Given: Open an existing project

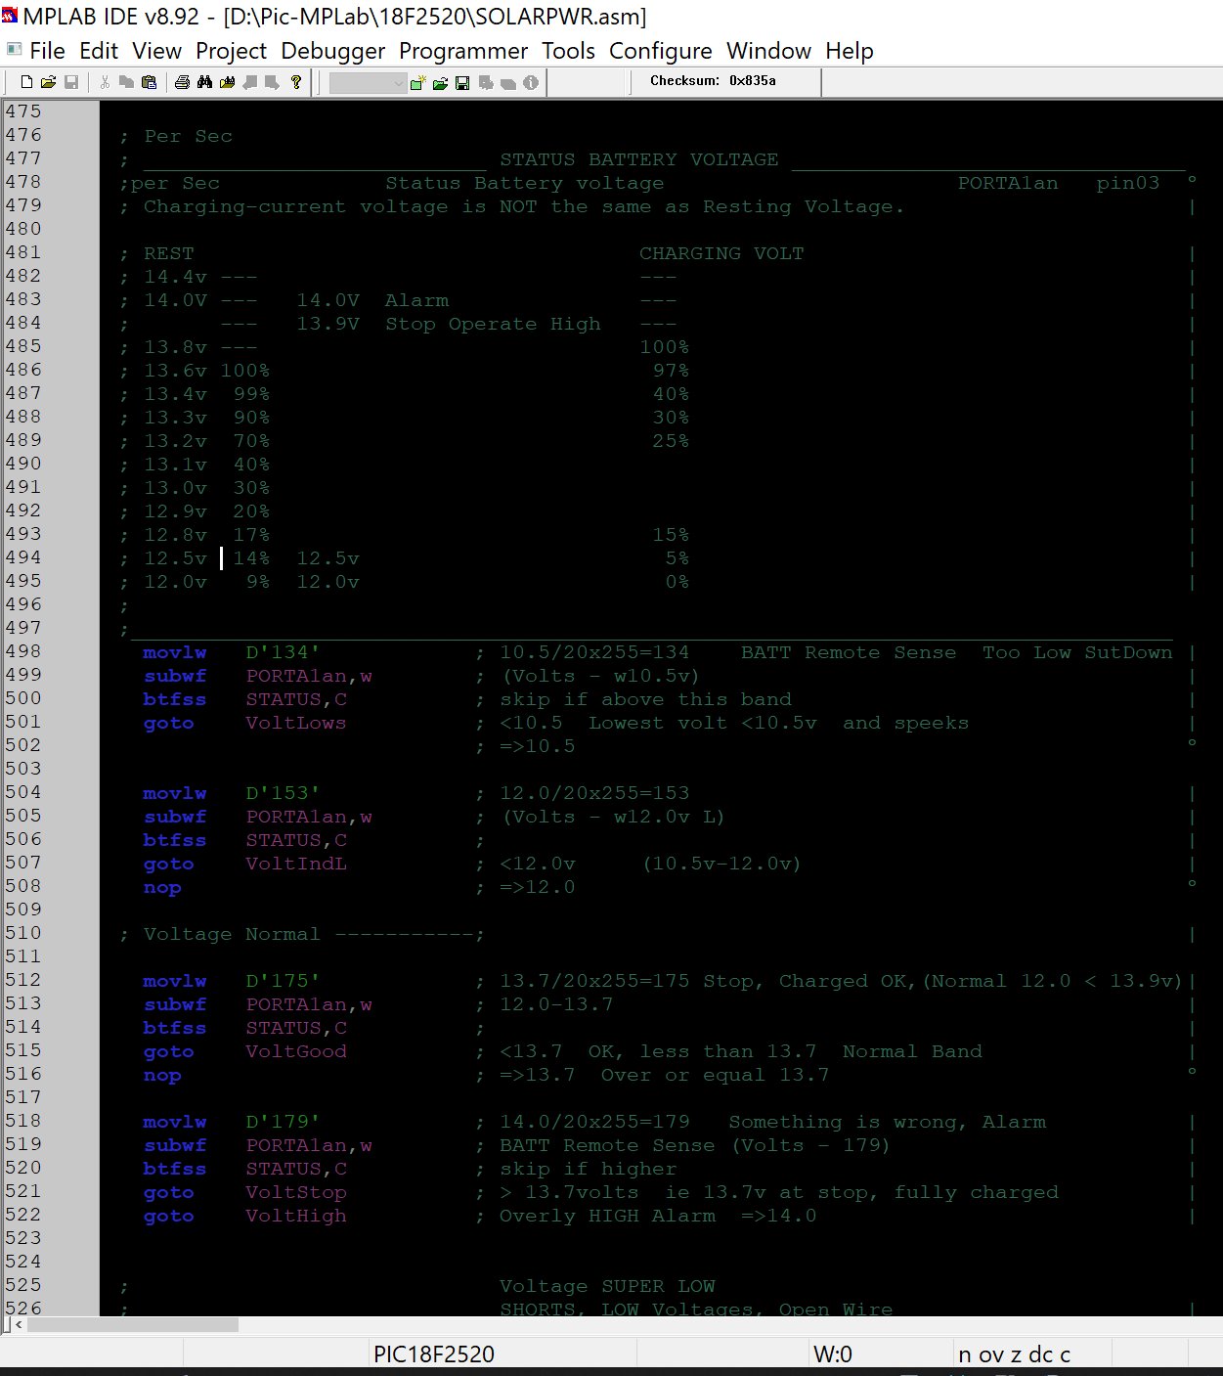Looking at the screenshot, I should [440, 82].
